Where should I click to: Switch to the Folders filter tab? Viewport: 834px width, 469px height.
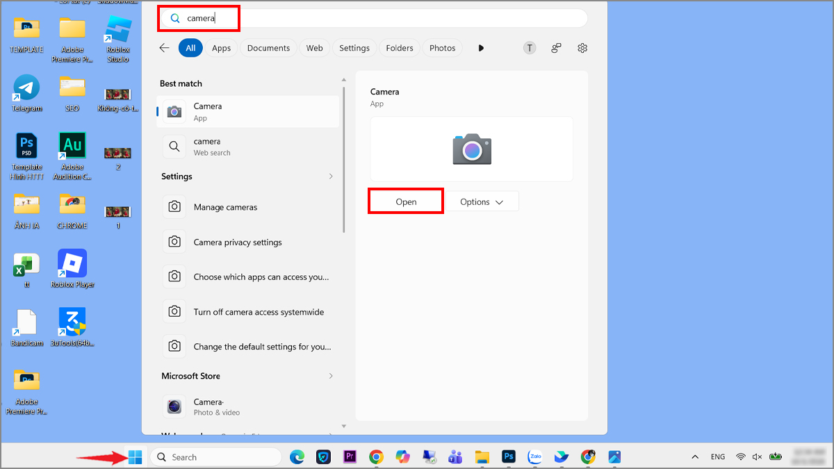tap(400, 48)
